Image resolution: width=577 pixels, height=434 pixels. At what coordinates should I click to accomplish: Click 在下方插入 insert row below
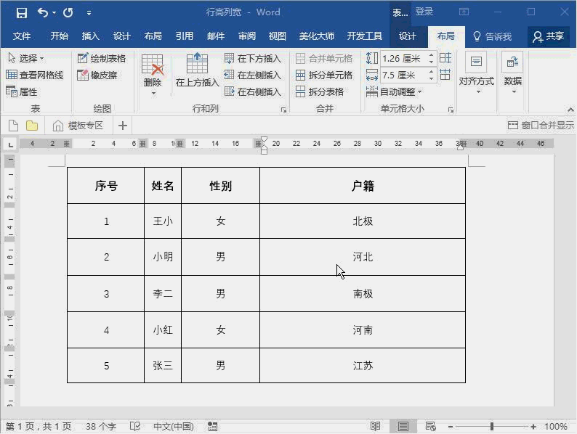tap(253, 58)
